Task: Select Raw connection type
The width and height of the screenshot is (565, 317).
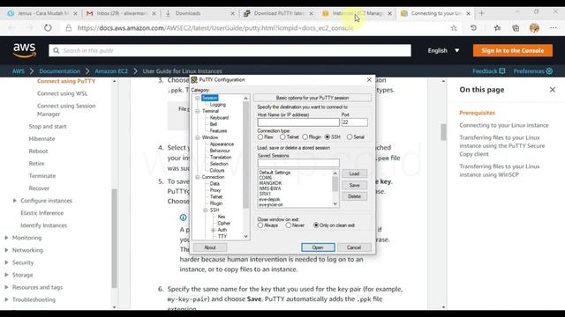Action: pos(260,137)
